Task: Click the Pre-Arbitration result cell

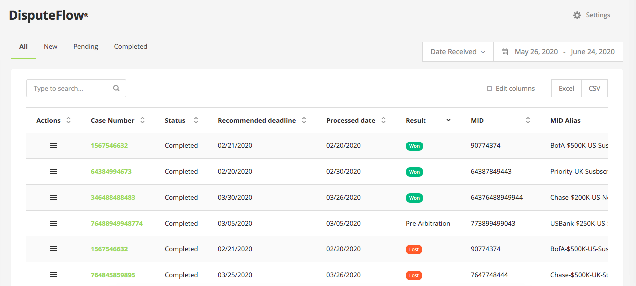Action: [428, 223]
